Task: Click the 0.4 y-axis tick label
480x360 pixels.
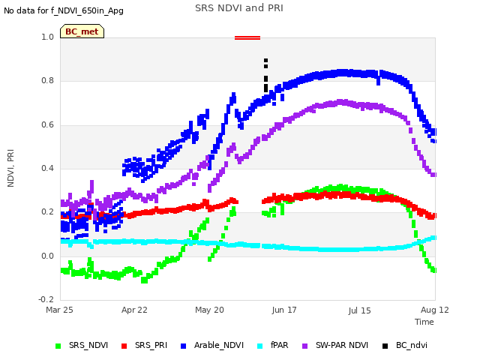Action: (x=48, y=168)
